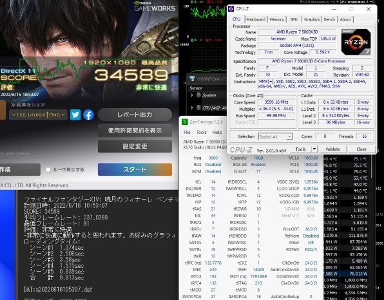This screenshot has height=300, width=384.
Task: Click the Ryzen 7 logo in CPU-Z
Action: [356, 42]
